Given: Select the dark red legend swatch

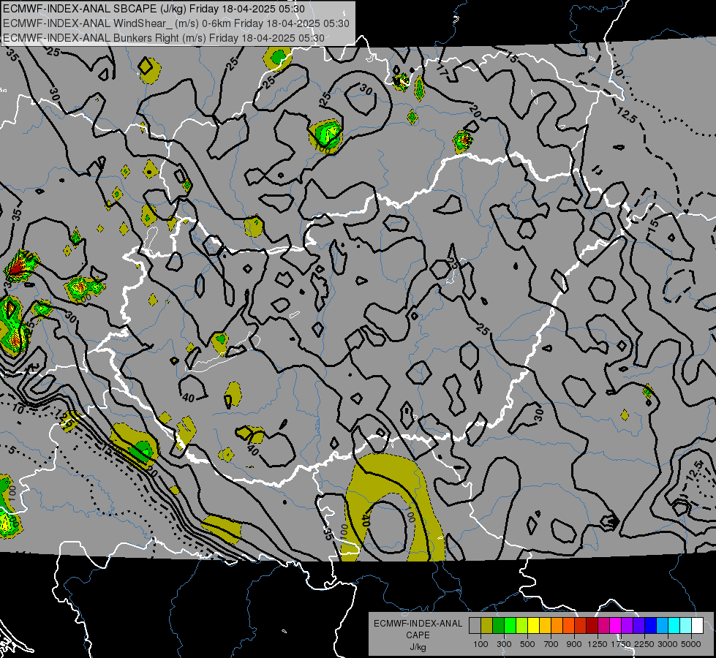Looking at the screenshot, I should coord(592,626).
